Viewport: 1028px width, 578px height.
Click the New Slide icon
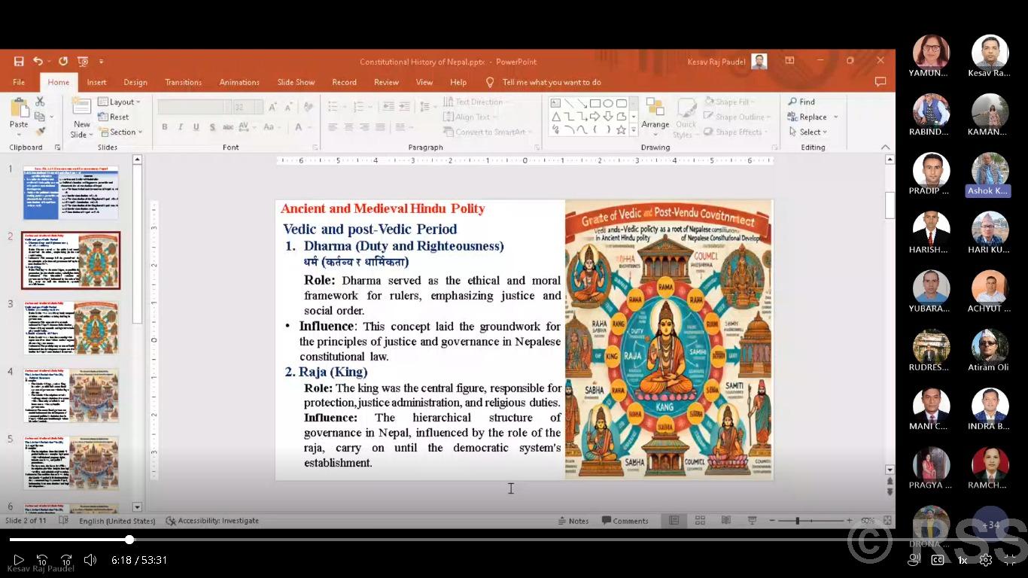81,107
